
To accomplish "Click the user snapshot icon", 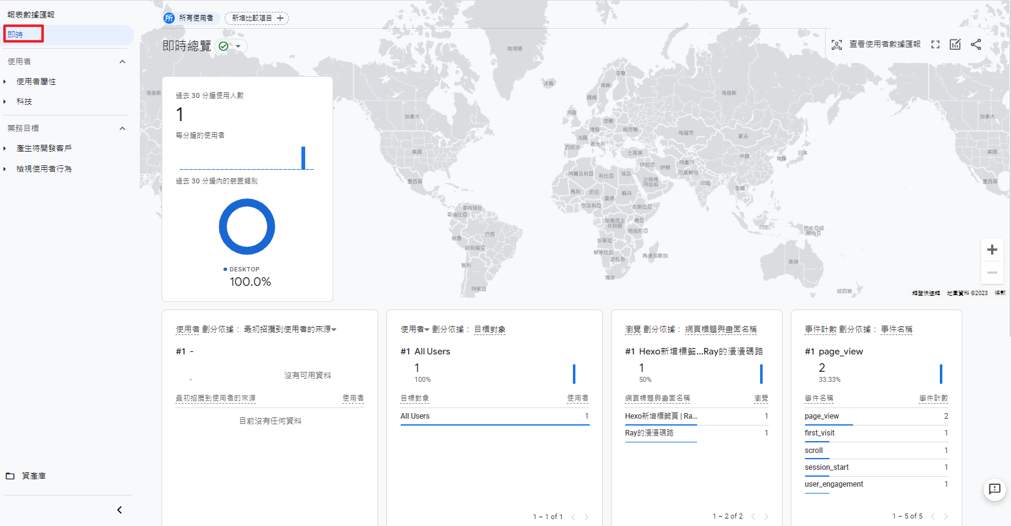I will coord(837,45).
